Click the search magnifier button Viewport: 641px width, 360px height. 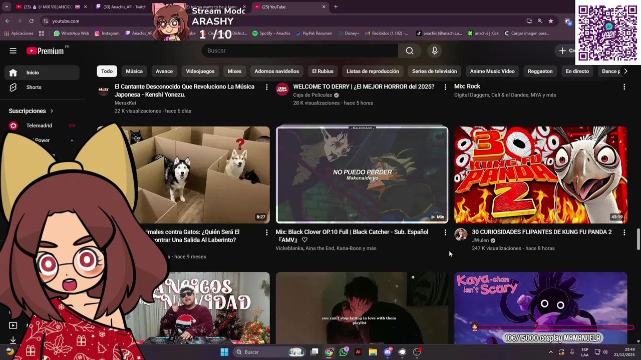pyautogui.click(x=410, y=50)
